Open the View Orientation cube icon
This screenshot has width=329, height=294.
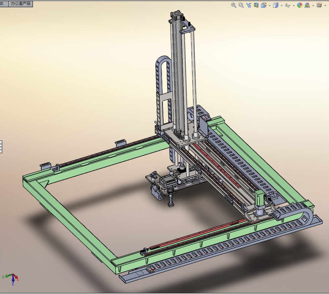point(264,5)
